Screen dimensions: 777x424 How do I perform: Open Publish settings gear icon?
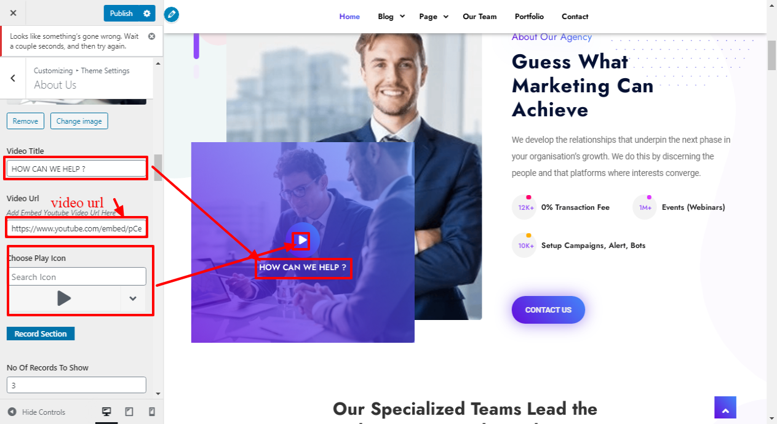[146, 13]
